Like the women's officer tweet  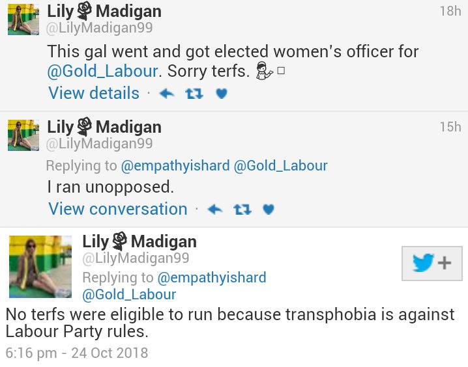click(222, 94)
